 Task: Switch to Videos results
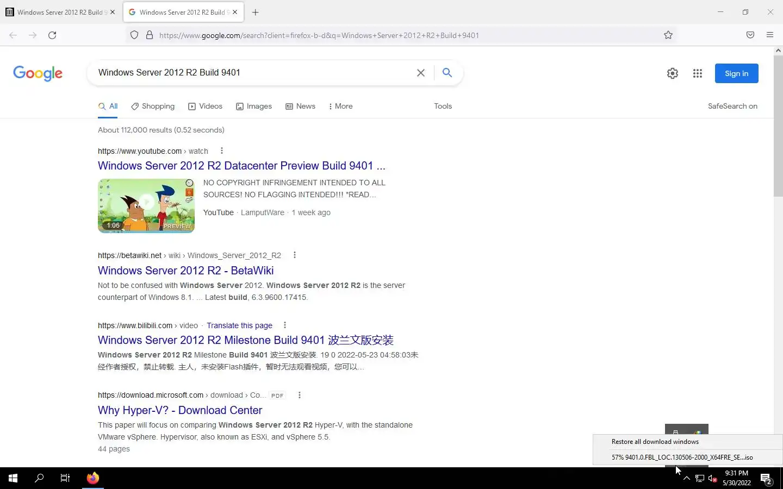click(x=206, y=106)
